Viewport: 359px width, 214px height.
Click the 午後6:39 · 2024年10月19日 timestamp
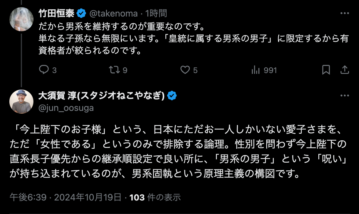[65, 197]
